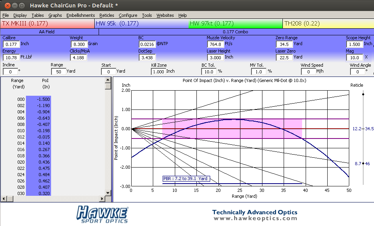This screenshot has height=226, width=374.
Task: Click the Mag input field
Action: pyautogui.click(x=355, y=58)
